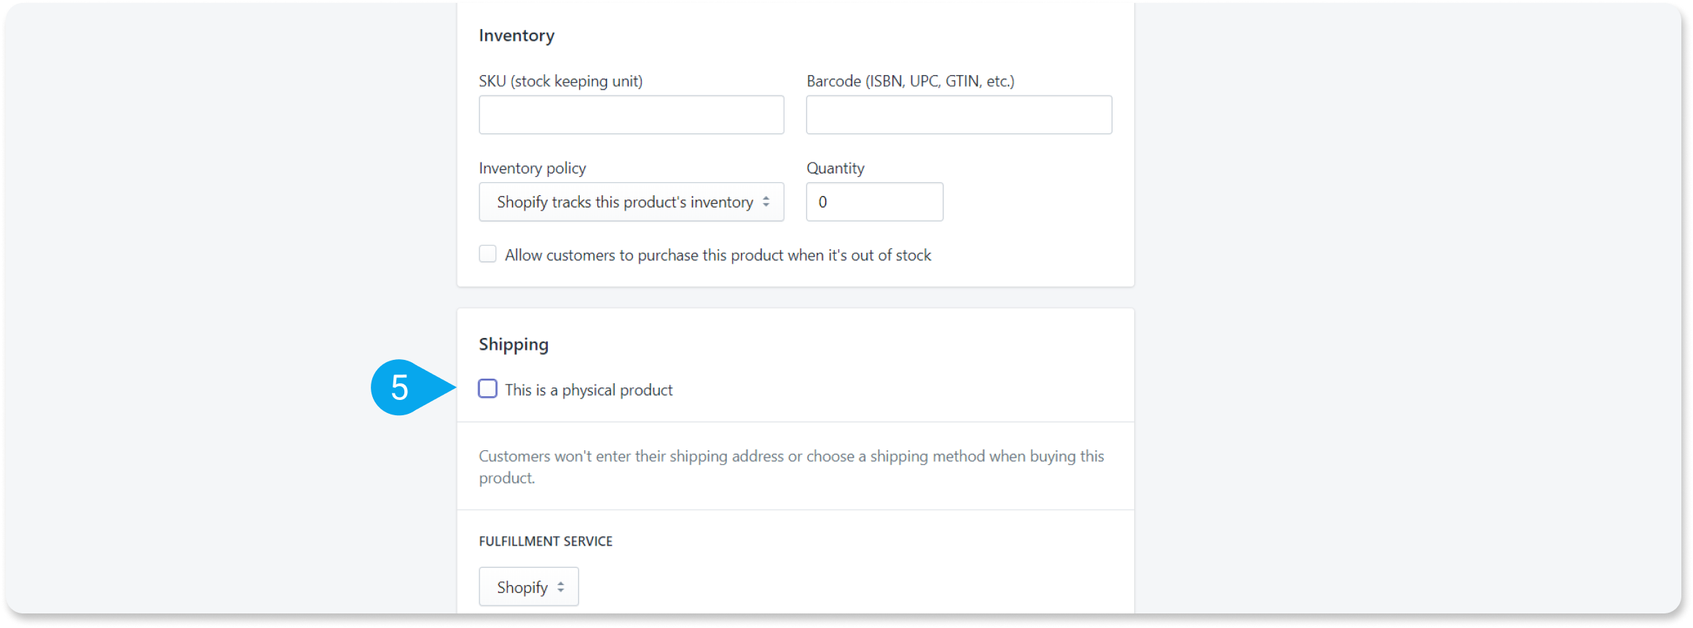Image resolution: width=1693 pixels, height=628 pixels.
Task: Click the 'Barcode (ISBN, UPC, GTIN, etc.)' label
Action: [x=910, y=81]
